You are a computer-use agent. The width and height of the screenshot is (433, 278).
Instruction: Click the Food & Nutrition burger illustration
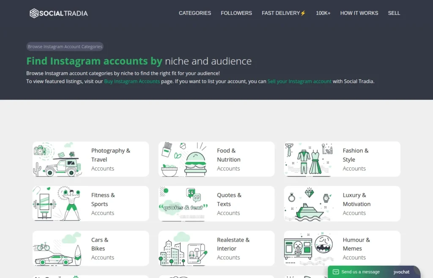(x=184, y=159)
